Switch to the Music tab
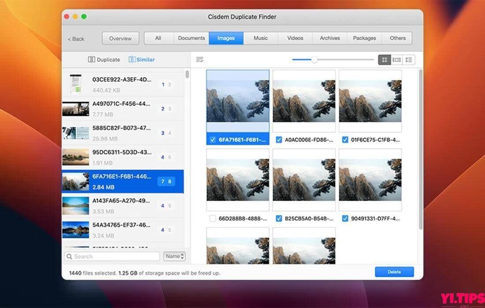 tap(260, 38)
